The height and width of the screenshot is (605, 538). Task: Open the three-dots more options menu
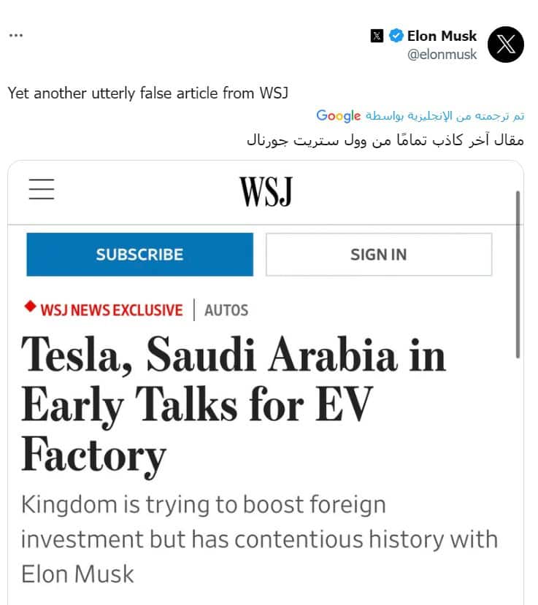(x=16, y=36)
